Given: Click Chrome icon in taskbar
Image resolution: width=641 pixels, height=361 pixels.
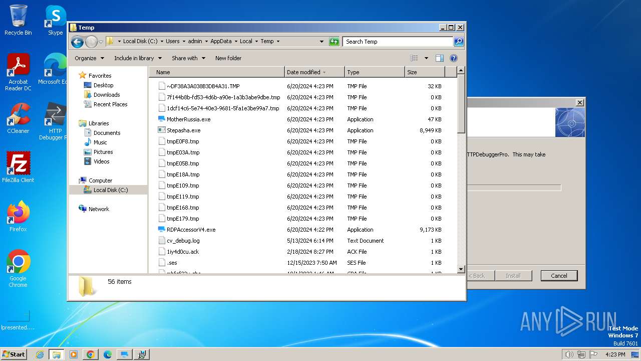Looking at the screenshot, I should [x=91, y=354].
